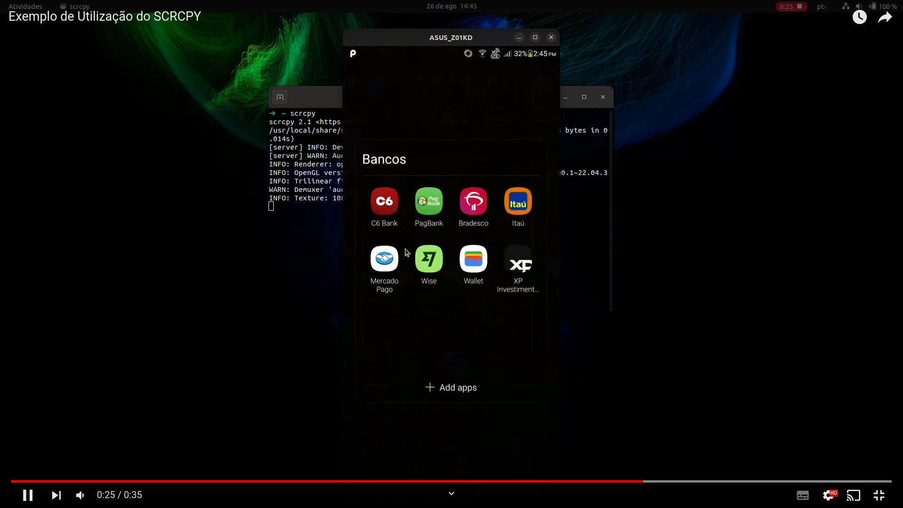Screen dimensions: 903x508
Task: Open the Bradesco app icon
Action: pyautogui.click(x=473, y=201)
